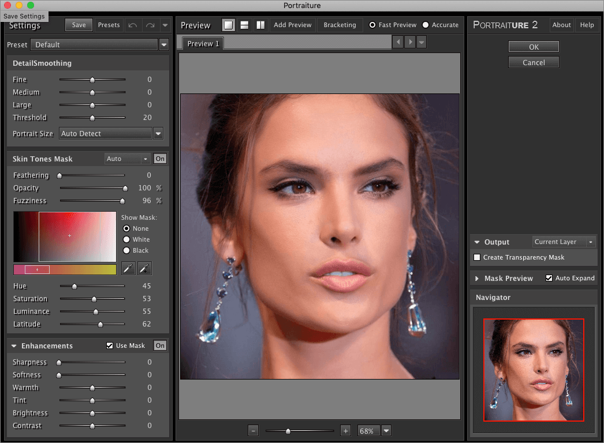The height and width of the screenshot is (443, 604).
Task: Switch to vertical split preview layout
Action: click(259, 25)
